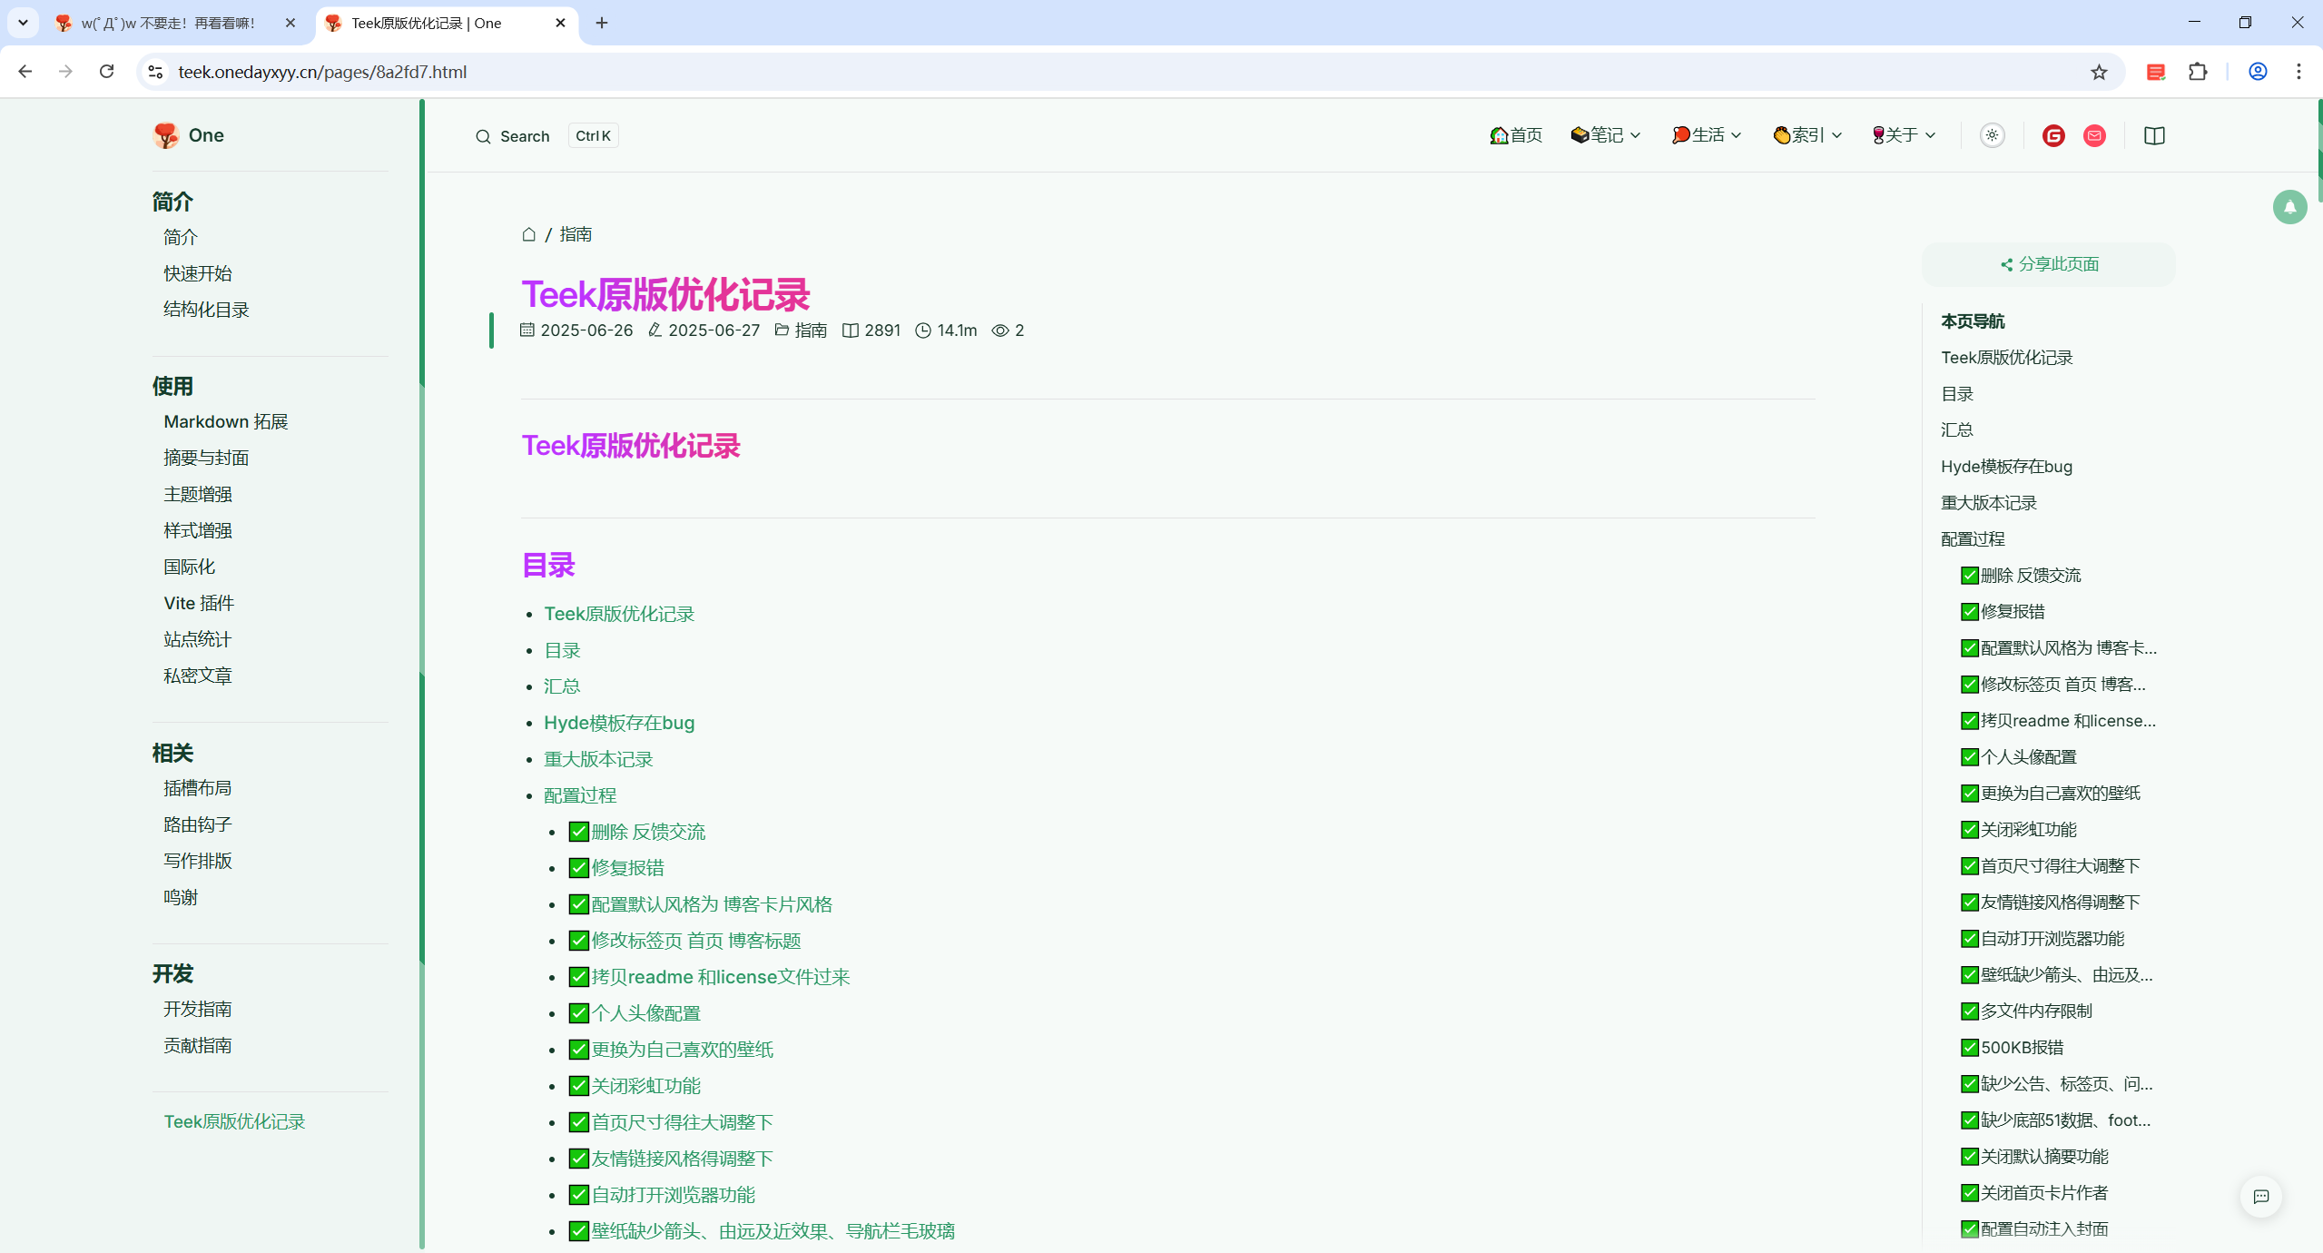This screenshot has height=1253, width=2323.
Task: Open 私密文章 sidebar item
Action: (x=198, y=676)
